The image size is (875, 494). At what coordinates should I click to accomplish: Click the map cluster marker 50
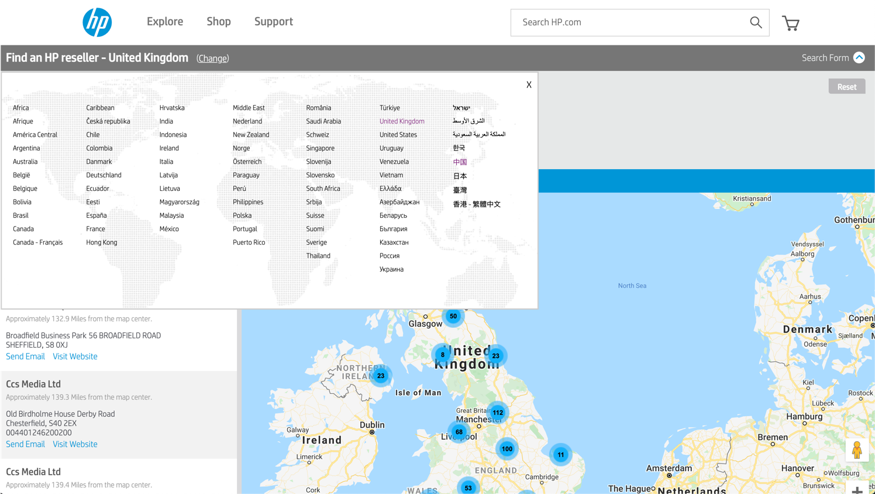coord(453,316)
